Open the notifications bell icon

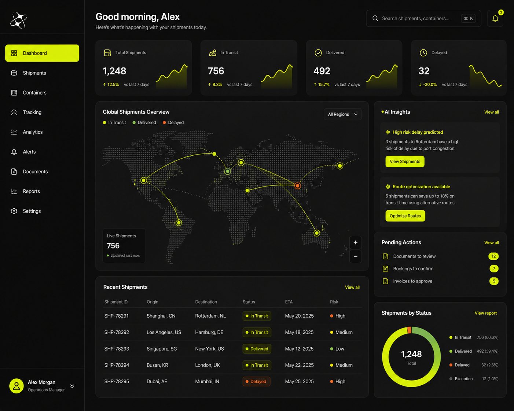coord(495,18)
